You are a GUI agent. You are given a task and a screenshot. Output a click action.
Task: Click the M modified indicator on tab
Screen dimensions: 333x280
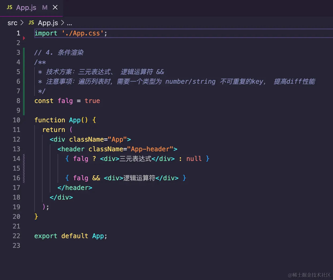[x=45, y=8]
